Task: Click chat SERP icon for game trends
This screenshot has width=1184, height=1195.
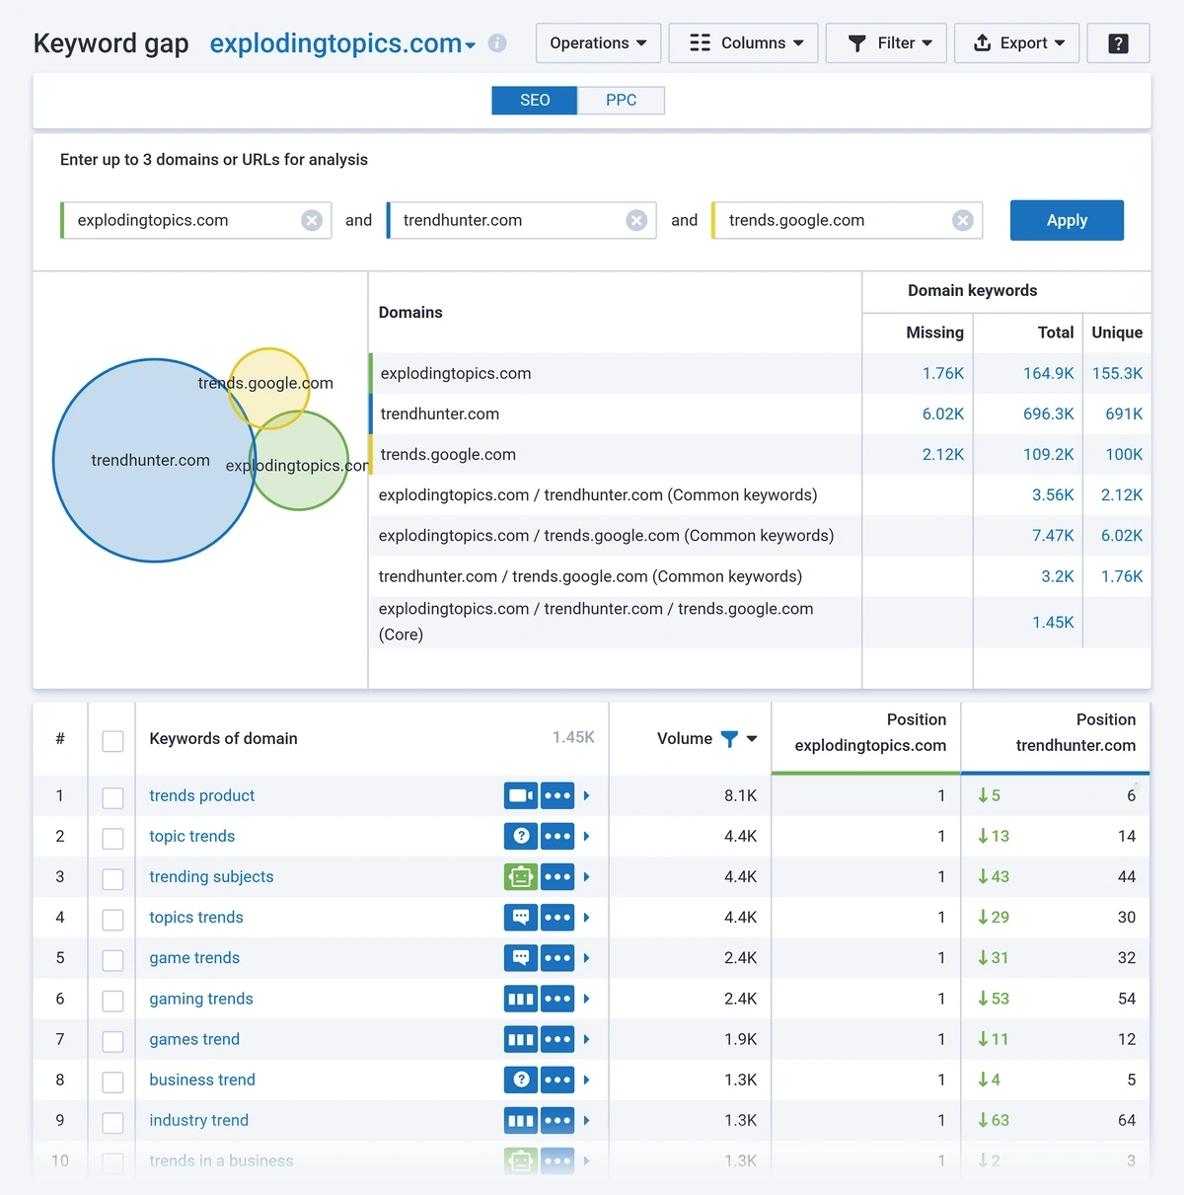Action: (x=521, y=957)
